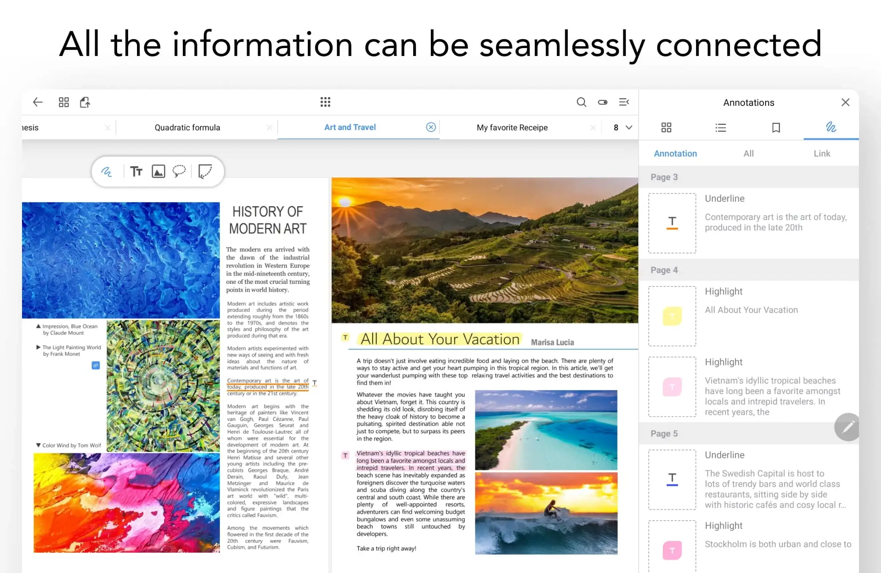Open the nine-dot apps menu
This screenshot has height=573, width=881.
click(x=325, y=102)
